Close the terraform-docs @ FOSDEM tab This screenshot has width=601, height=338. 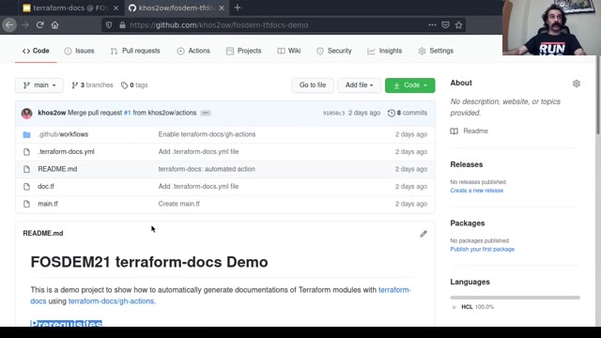116,8
